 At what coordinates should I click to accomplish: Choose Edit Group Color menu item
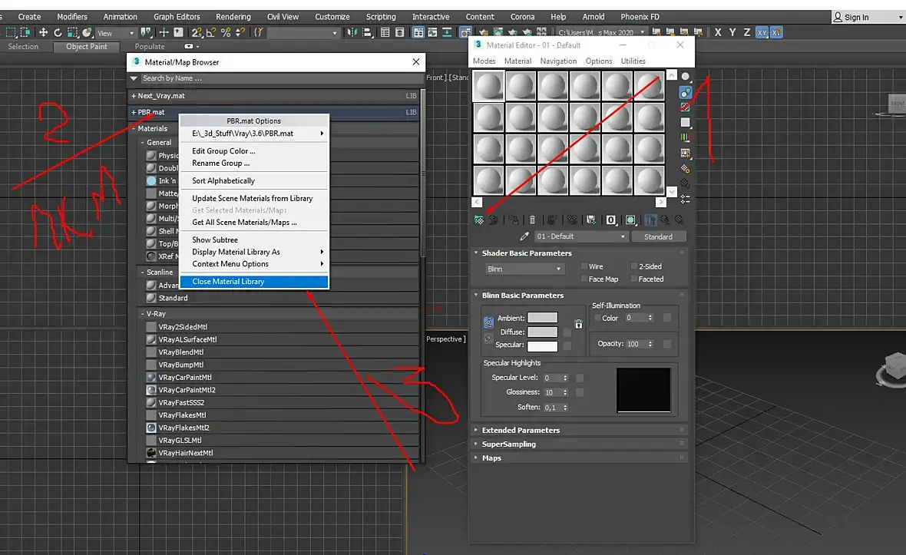point(253,151)
